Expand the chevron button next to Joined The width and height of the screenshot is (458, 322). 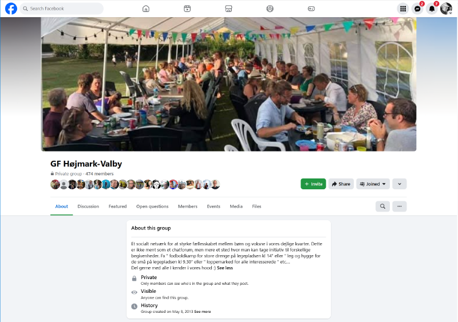click(400, 184)
